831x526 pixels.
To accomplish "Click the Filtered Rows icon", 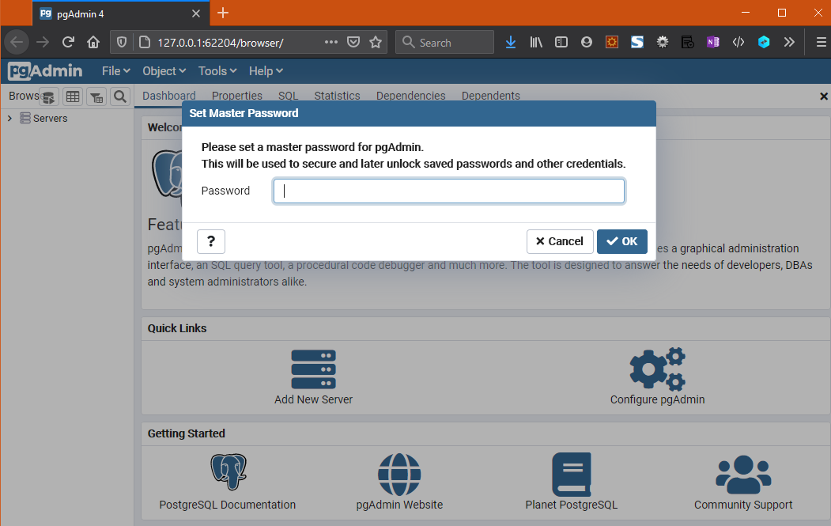I will (96, 96).
